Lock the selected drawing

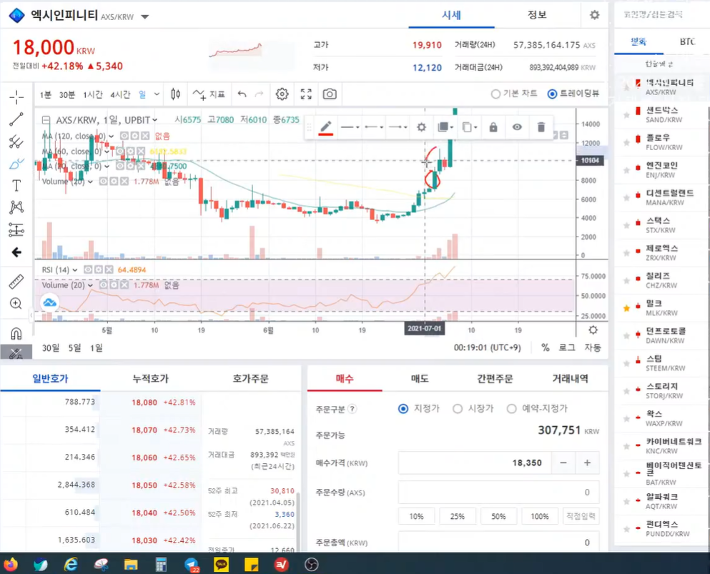coord(493,127)
